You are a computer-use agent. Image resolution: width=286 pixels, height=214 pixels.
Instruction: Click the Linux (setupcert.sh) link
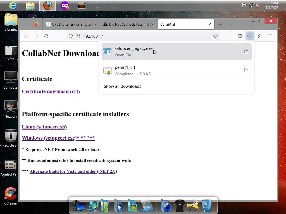point(44,127)
